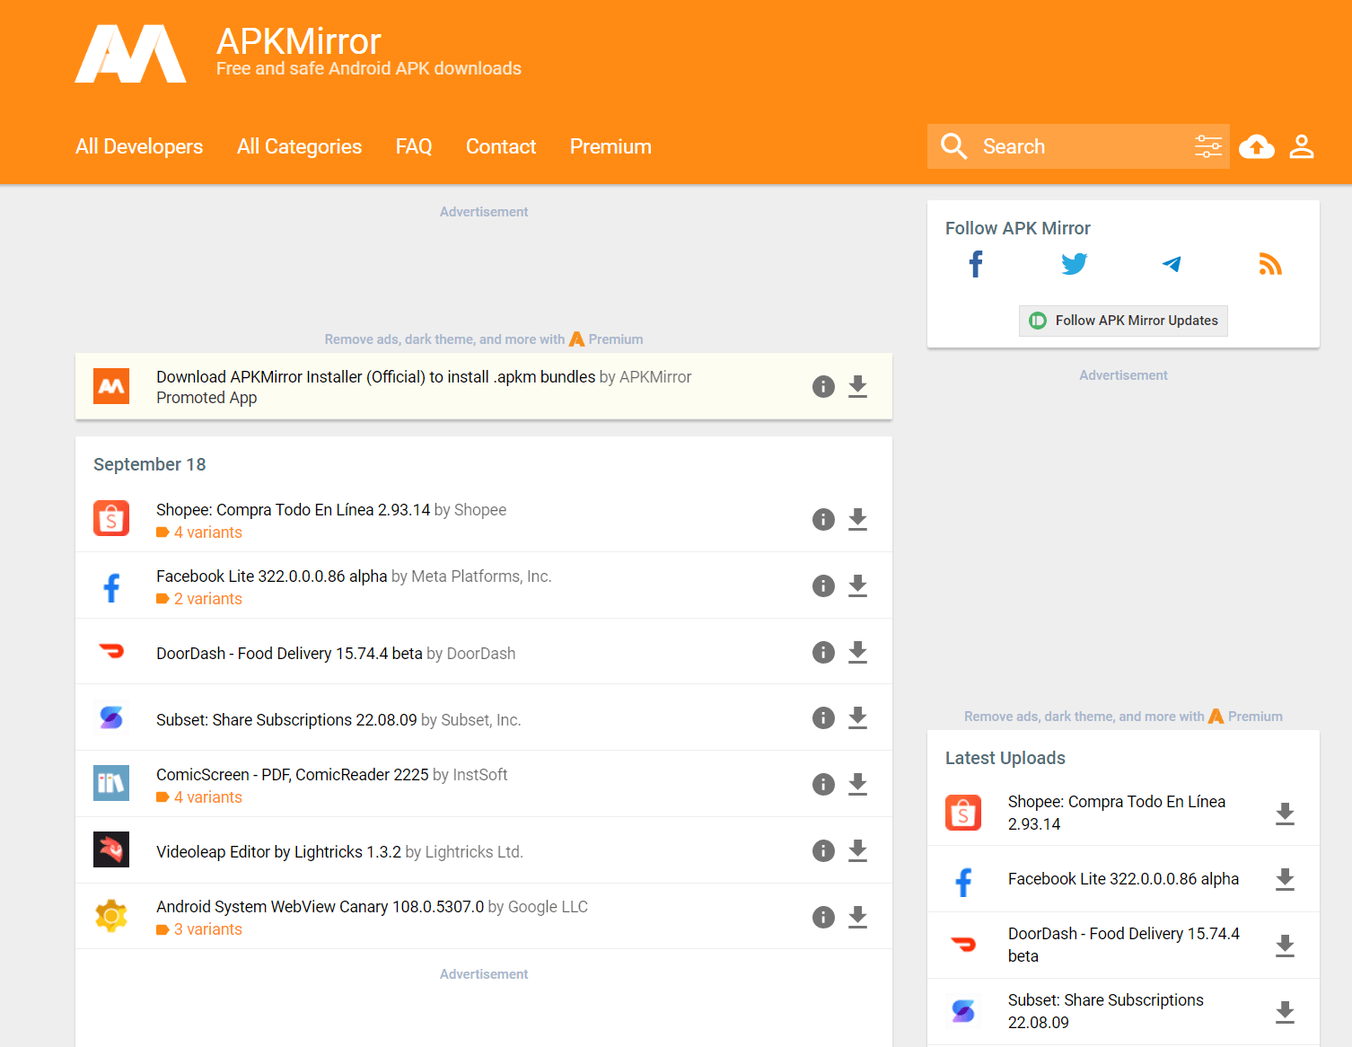Image resolution: width=1352 pixels, height=1047 pixels.
Task: Show info for APKMirror Installer promoted app
Action: (x=823, y=386)
